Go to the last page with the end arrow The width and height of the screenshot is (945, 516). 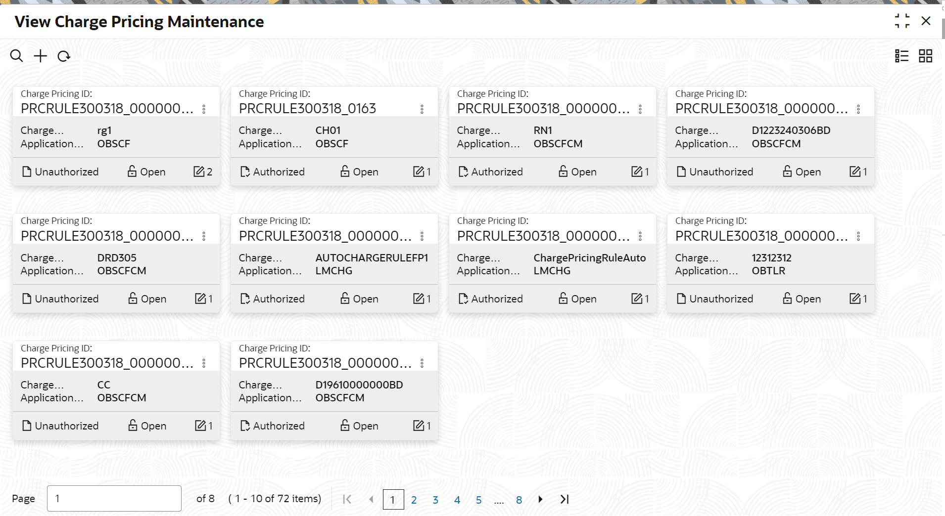click(x=564, y=499)
